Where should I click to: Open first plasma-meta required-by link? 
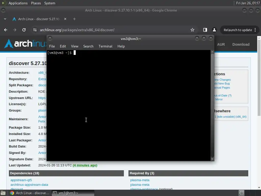140,180
